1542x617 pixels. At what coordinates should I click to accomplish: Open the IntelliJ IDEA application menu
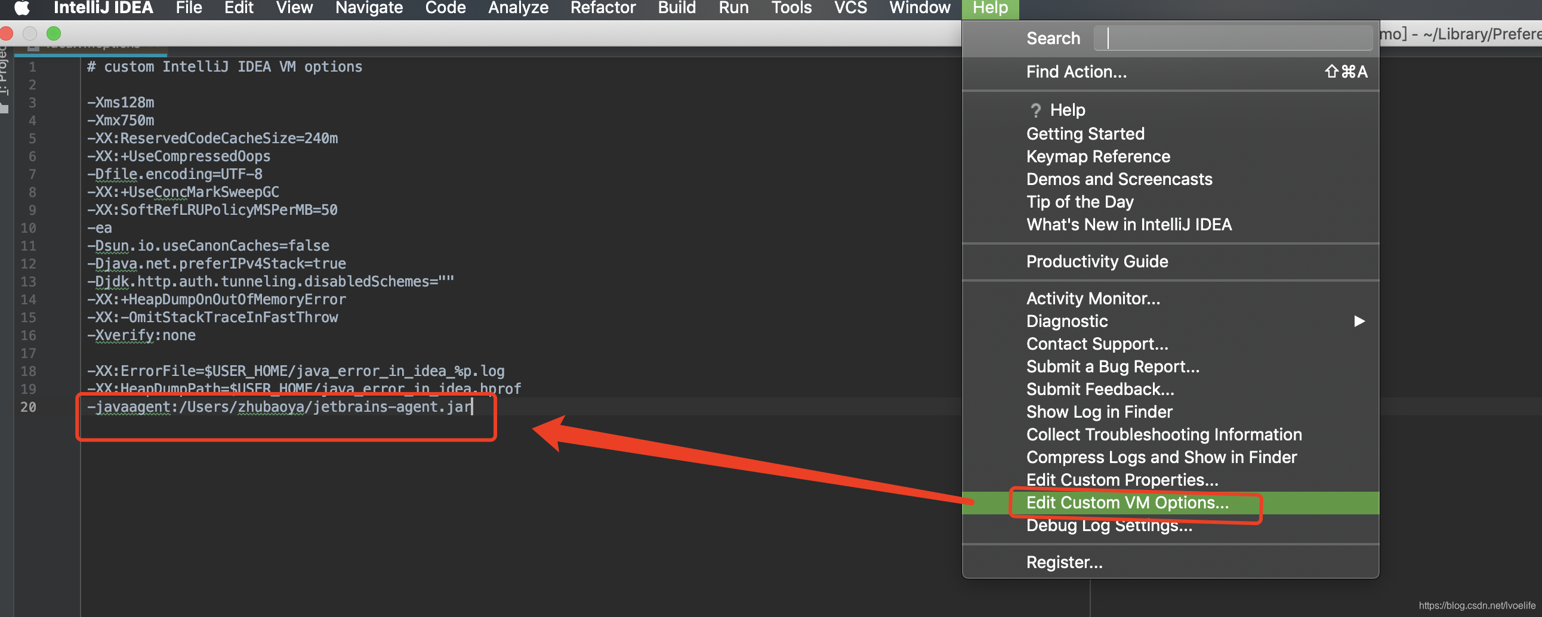click(x=103, y=8)
